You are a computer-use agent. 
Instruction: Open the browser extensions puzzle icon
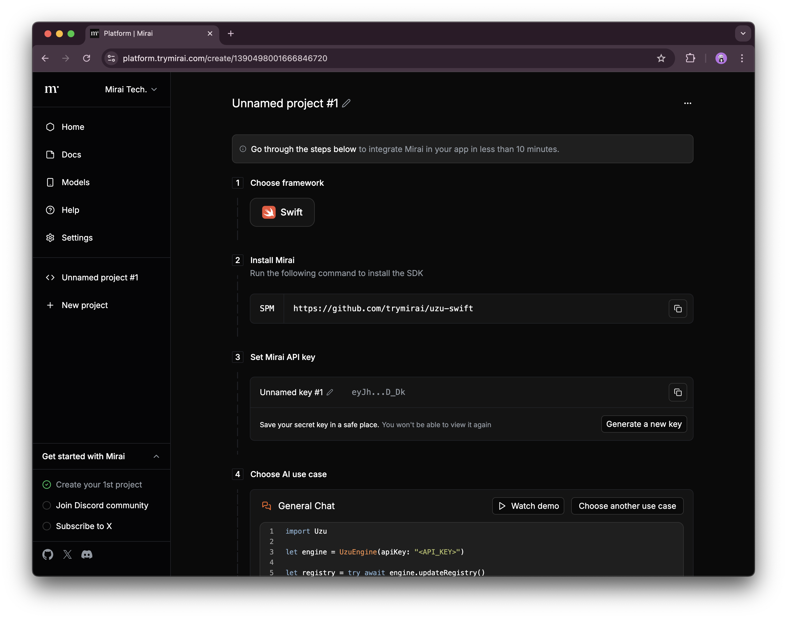[690, 58]
